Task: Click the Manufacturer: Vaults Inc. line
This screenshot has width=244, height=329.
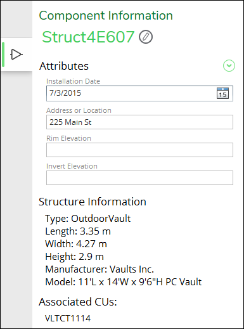Action: pos(100,269)
